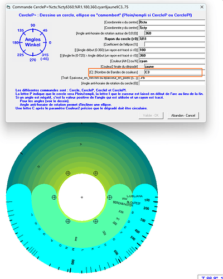Click the center plus mark of the disc
Viewport: 223px width, 279px height.
(x=82, y=198)
